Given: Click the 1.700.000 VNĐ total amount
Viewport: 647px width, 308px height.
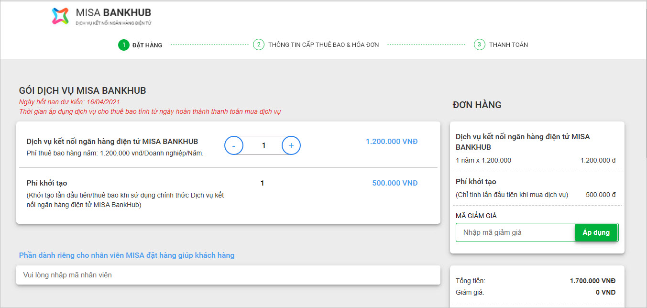Looking at the screenshot, I should [592, 281].
